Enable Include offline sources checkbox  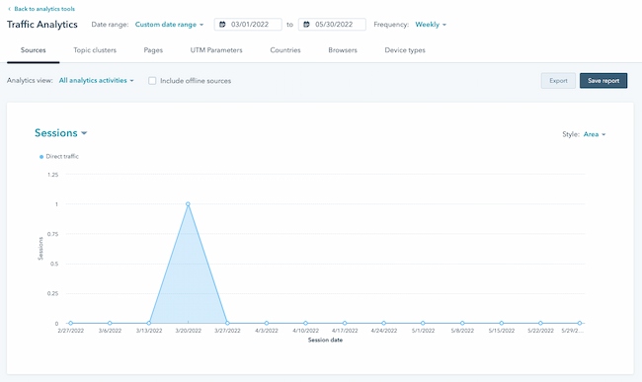(152, 81)
